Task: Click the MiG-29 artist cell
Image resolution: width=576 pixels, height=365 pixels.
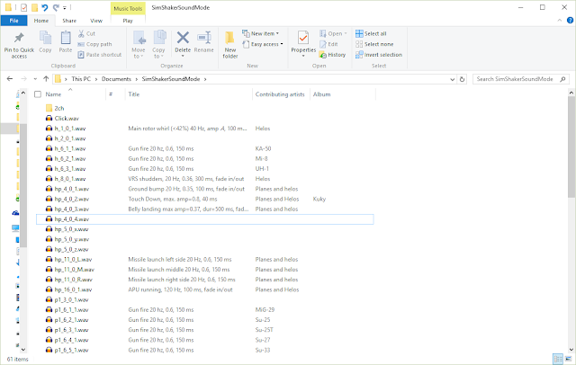Action: pos(265,310)
